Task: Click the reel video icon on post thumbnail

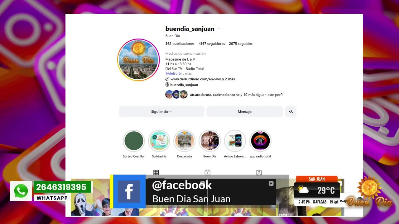Action: pos(271,184)
